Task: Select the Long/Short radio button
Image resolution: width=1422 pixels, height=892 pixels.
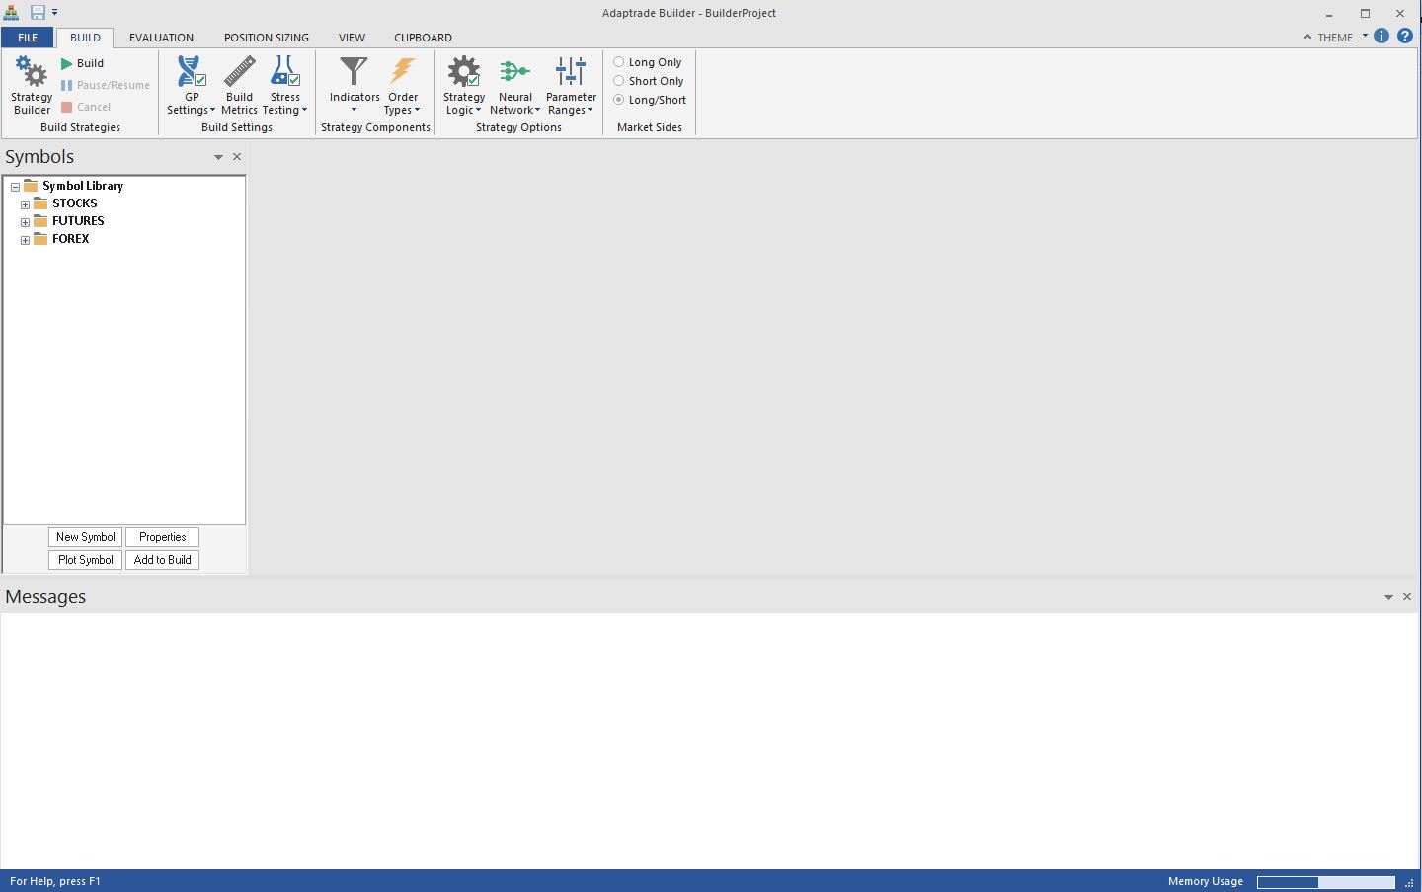Action: click(x=619, y=100)
